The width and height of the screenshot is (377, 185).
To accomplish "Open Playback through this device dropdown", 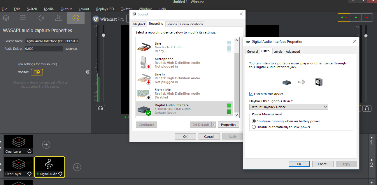I will [x=288, y=107].
